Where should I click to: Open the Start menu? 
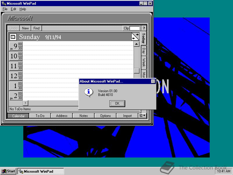point(8,171)
